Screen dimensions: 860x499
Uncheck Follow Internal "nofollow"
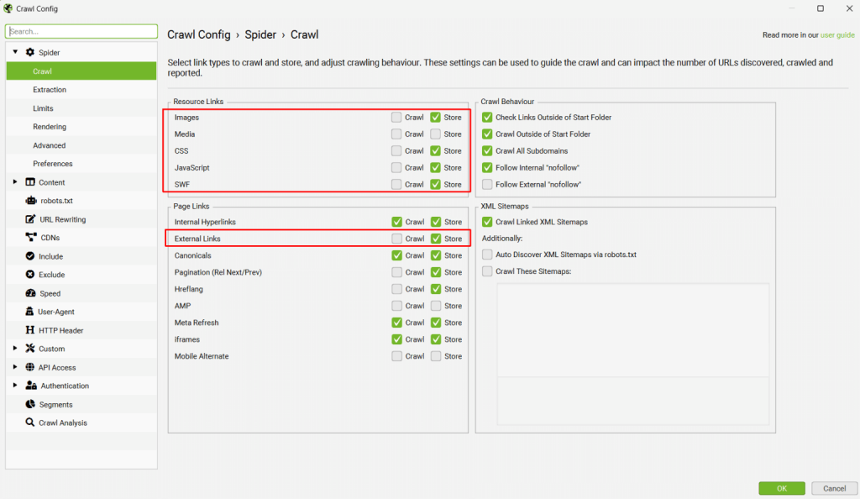487,168
